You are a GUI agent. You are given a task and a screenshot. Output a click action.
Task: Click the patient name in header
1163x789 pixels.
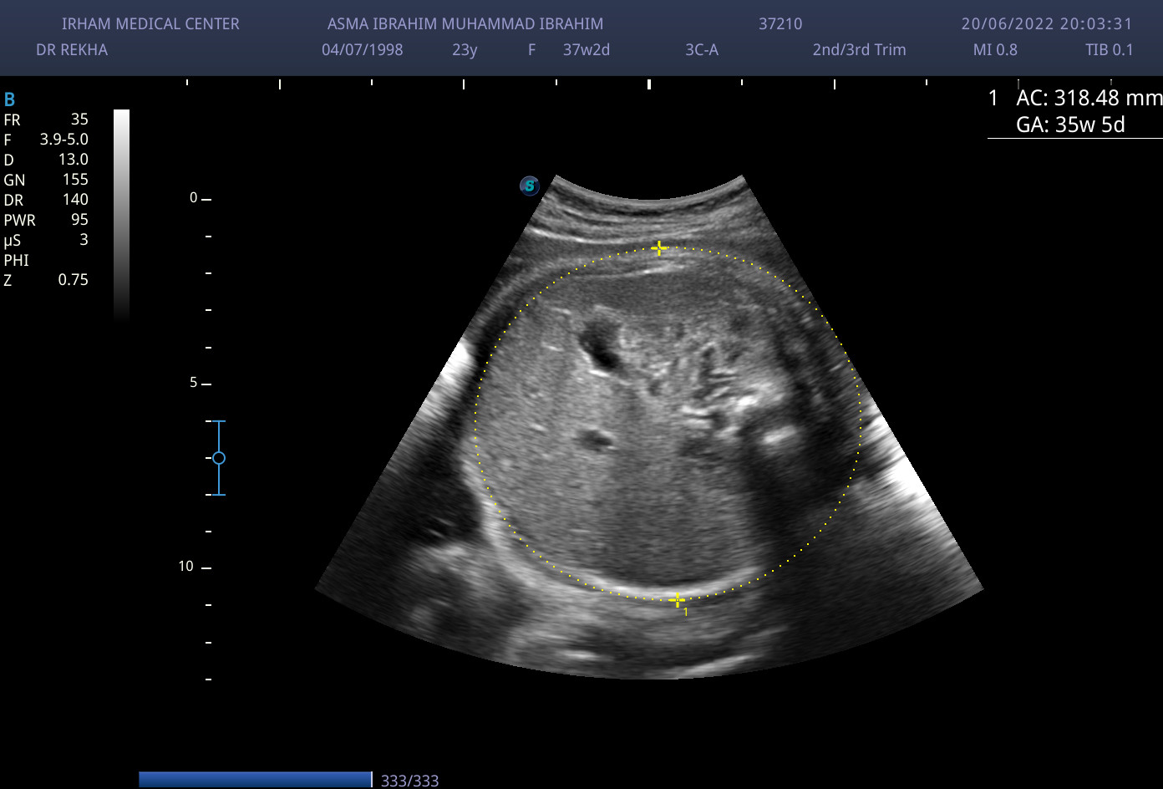coord(465,24)
